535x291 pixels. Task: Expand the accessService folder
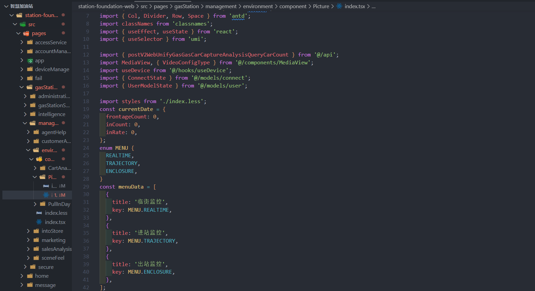pos(22,42)
